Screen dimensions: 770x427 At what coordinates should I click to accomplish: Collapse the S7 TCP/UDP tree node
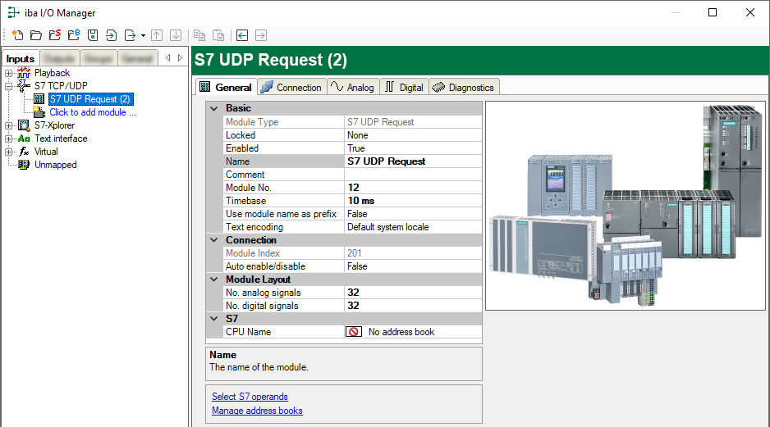click(x=8, y=86)
